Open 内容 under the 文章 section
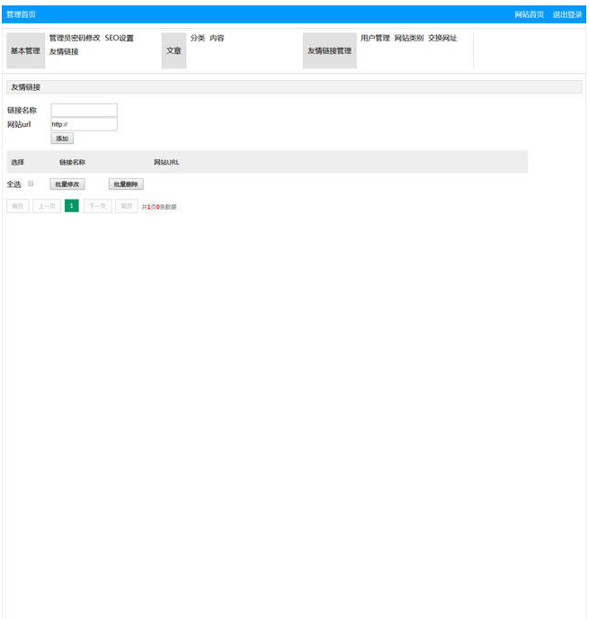The width and height of the screenshot is (589, 619). click(217, 39)
